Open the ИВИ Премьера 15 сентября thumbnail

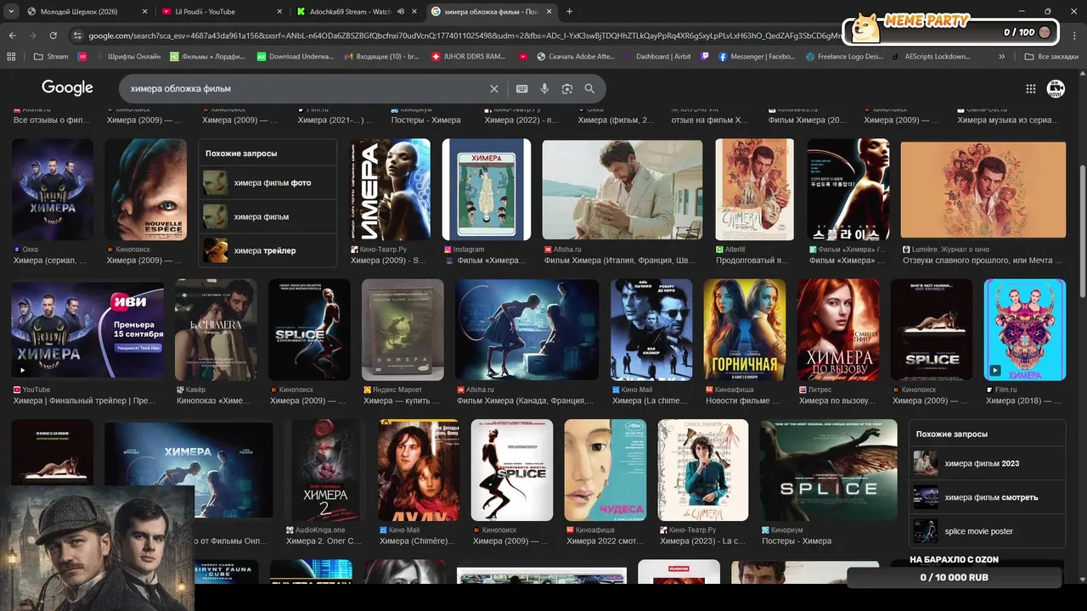tap(87, 329)
